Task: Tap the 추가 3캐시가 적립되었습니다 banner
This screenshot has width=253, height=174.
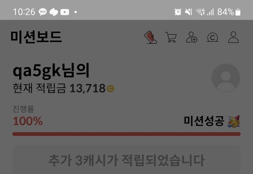Action: click(126, 159)
